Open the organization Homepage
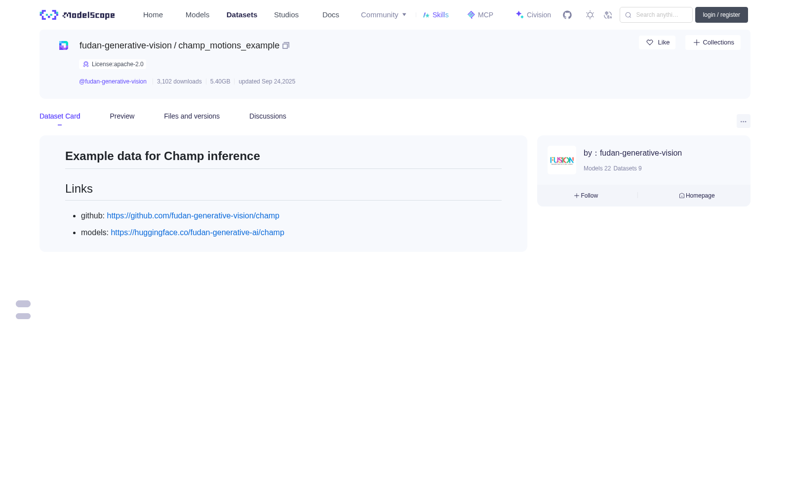The image size is (790, 494). point(697,196)
